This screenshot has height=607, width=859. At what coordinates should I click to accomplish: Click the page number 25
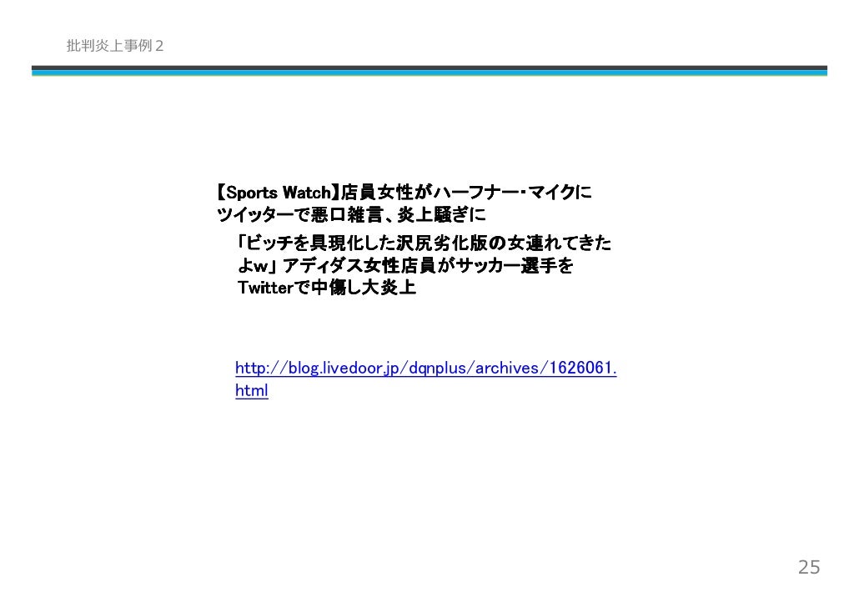point(809,567)
